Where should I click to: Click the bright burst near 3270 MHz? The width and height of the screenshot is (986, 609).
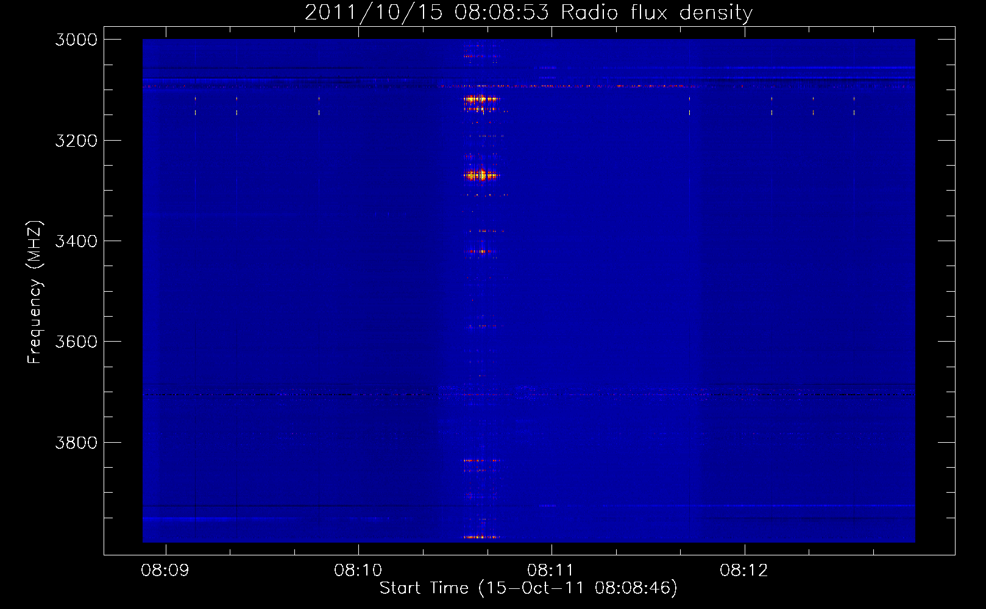coord(481,175)
